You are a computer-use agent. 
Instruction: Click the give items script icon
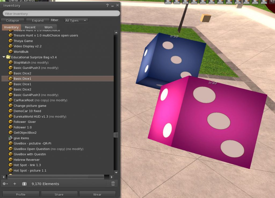[x=10, y=138]
